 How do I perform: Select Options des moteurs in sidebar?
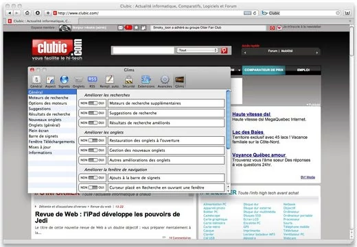[x=52, y=103]
